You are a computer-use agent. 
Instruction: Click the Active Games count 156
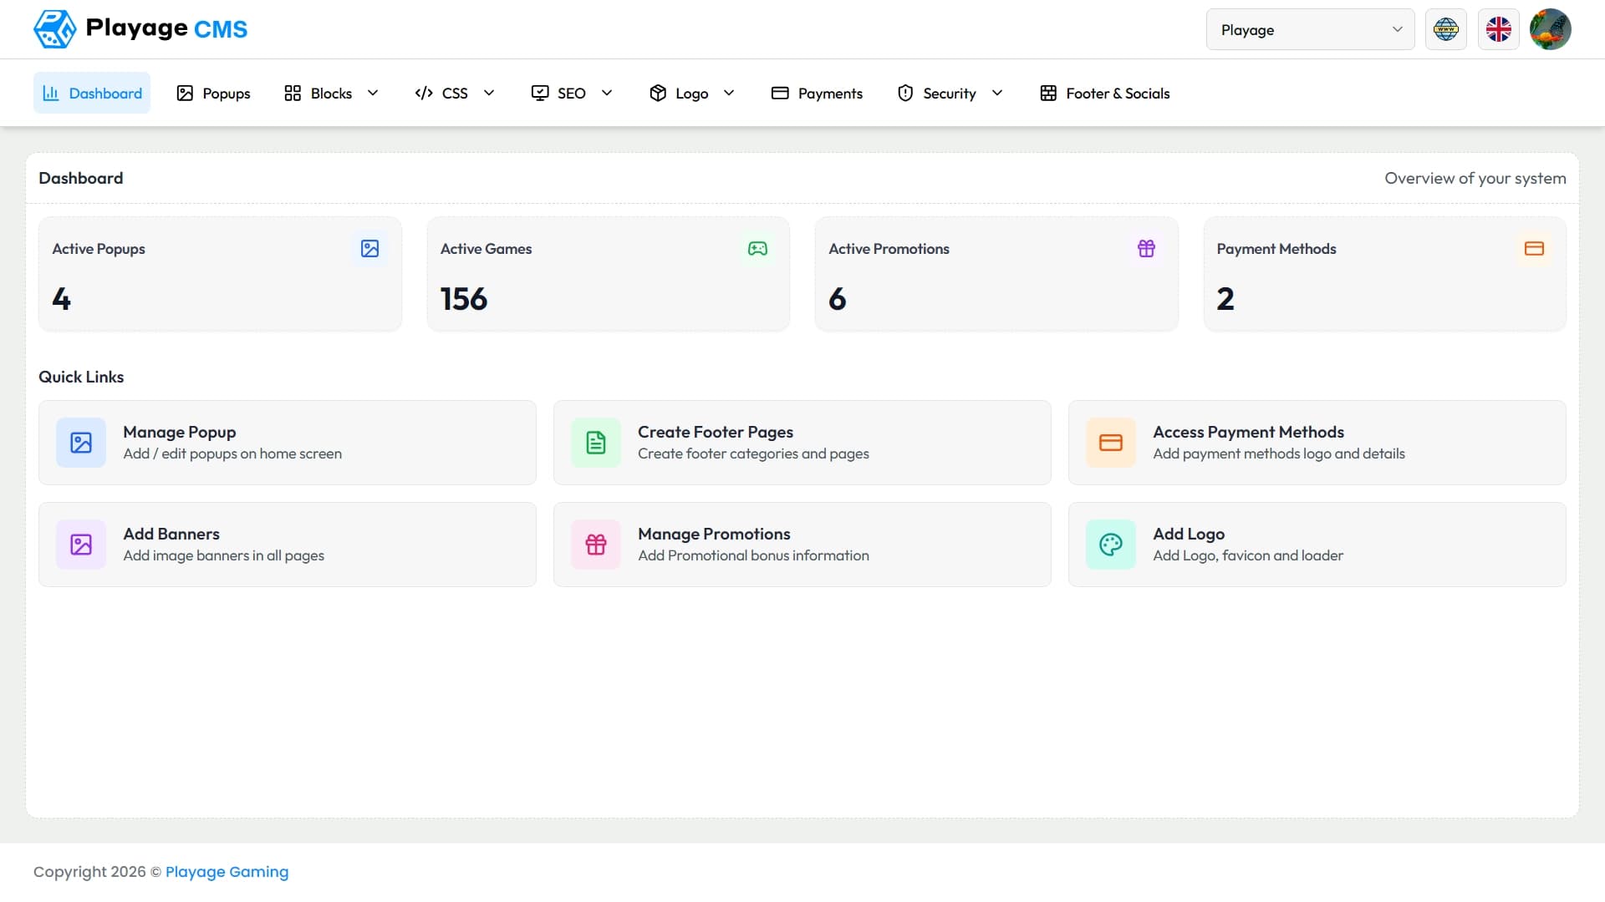pos(464,299)
